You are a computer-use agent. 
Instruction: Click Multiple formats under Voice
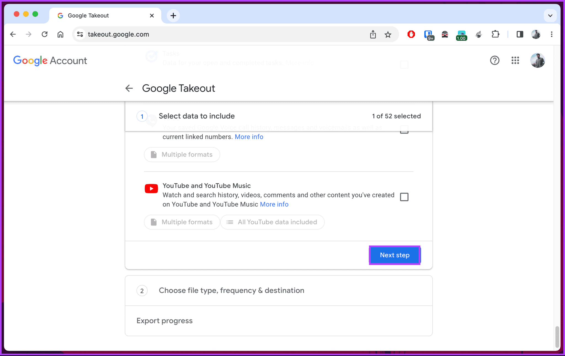[x=182, y=155]
